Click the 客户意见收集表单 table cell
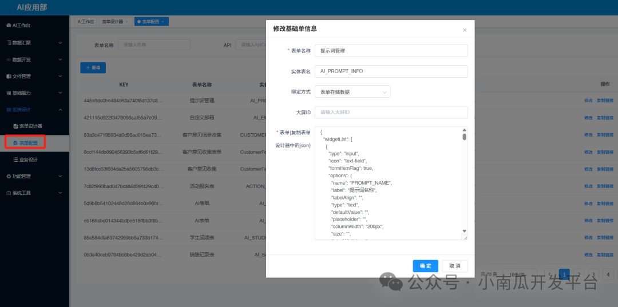Screen dimensions: 618x307 [x=202, y=152]
